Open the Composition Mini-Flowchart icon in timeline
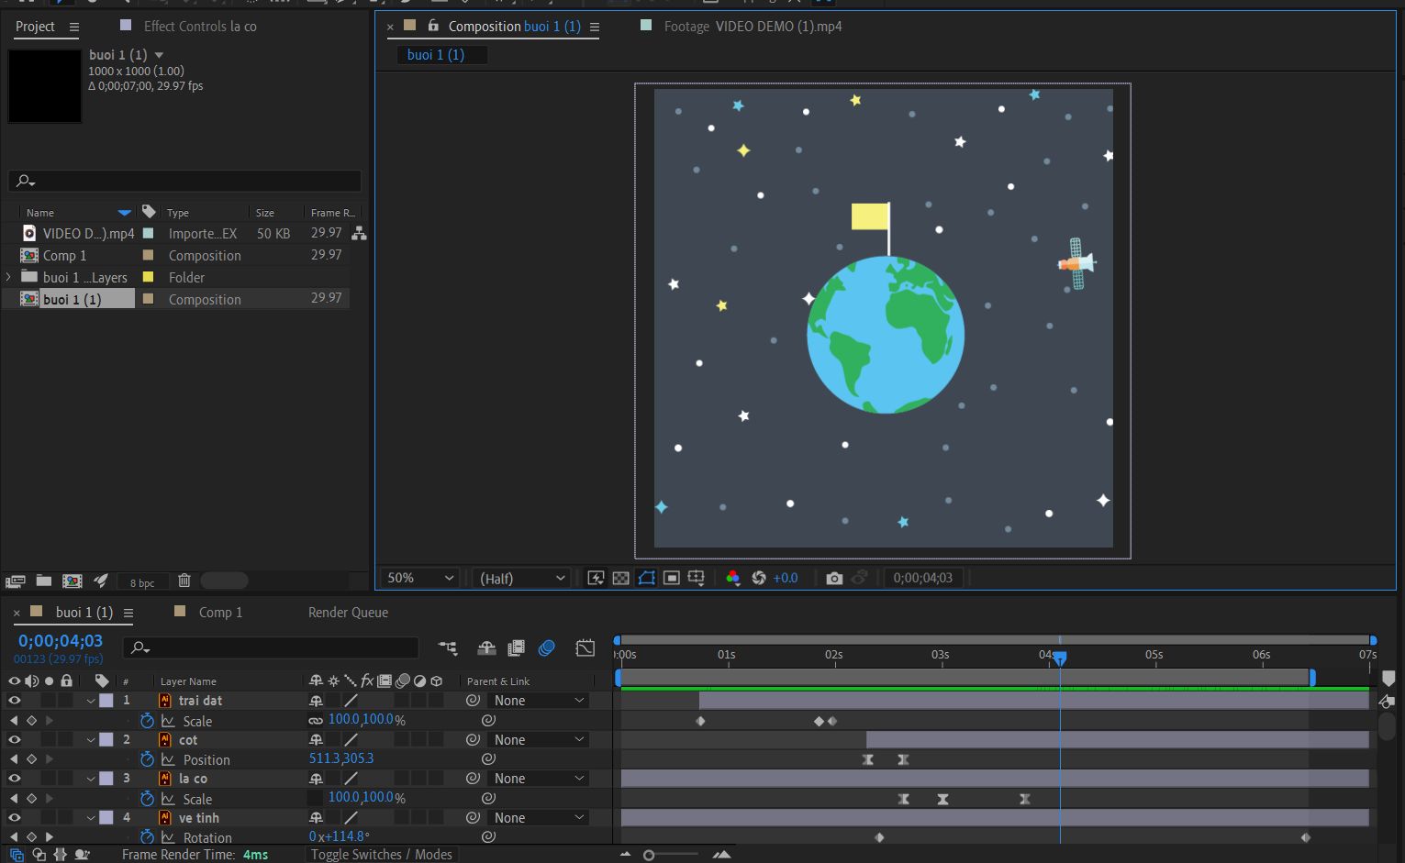Screen dimensions: 1405x863 tap(448, 648)
